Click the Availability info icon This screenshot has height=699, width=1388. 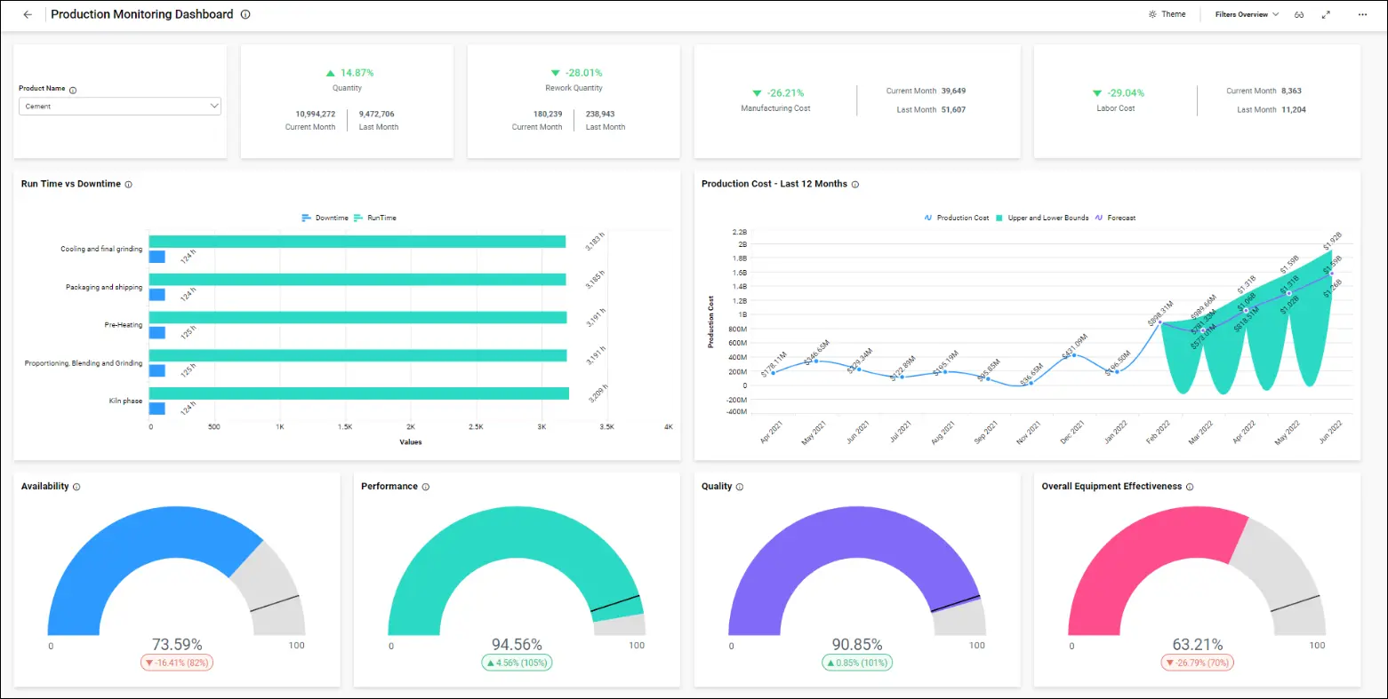pyautogui.click(x=76, y=487)
